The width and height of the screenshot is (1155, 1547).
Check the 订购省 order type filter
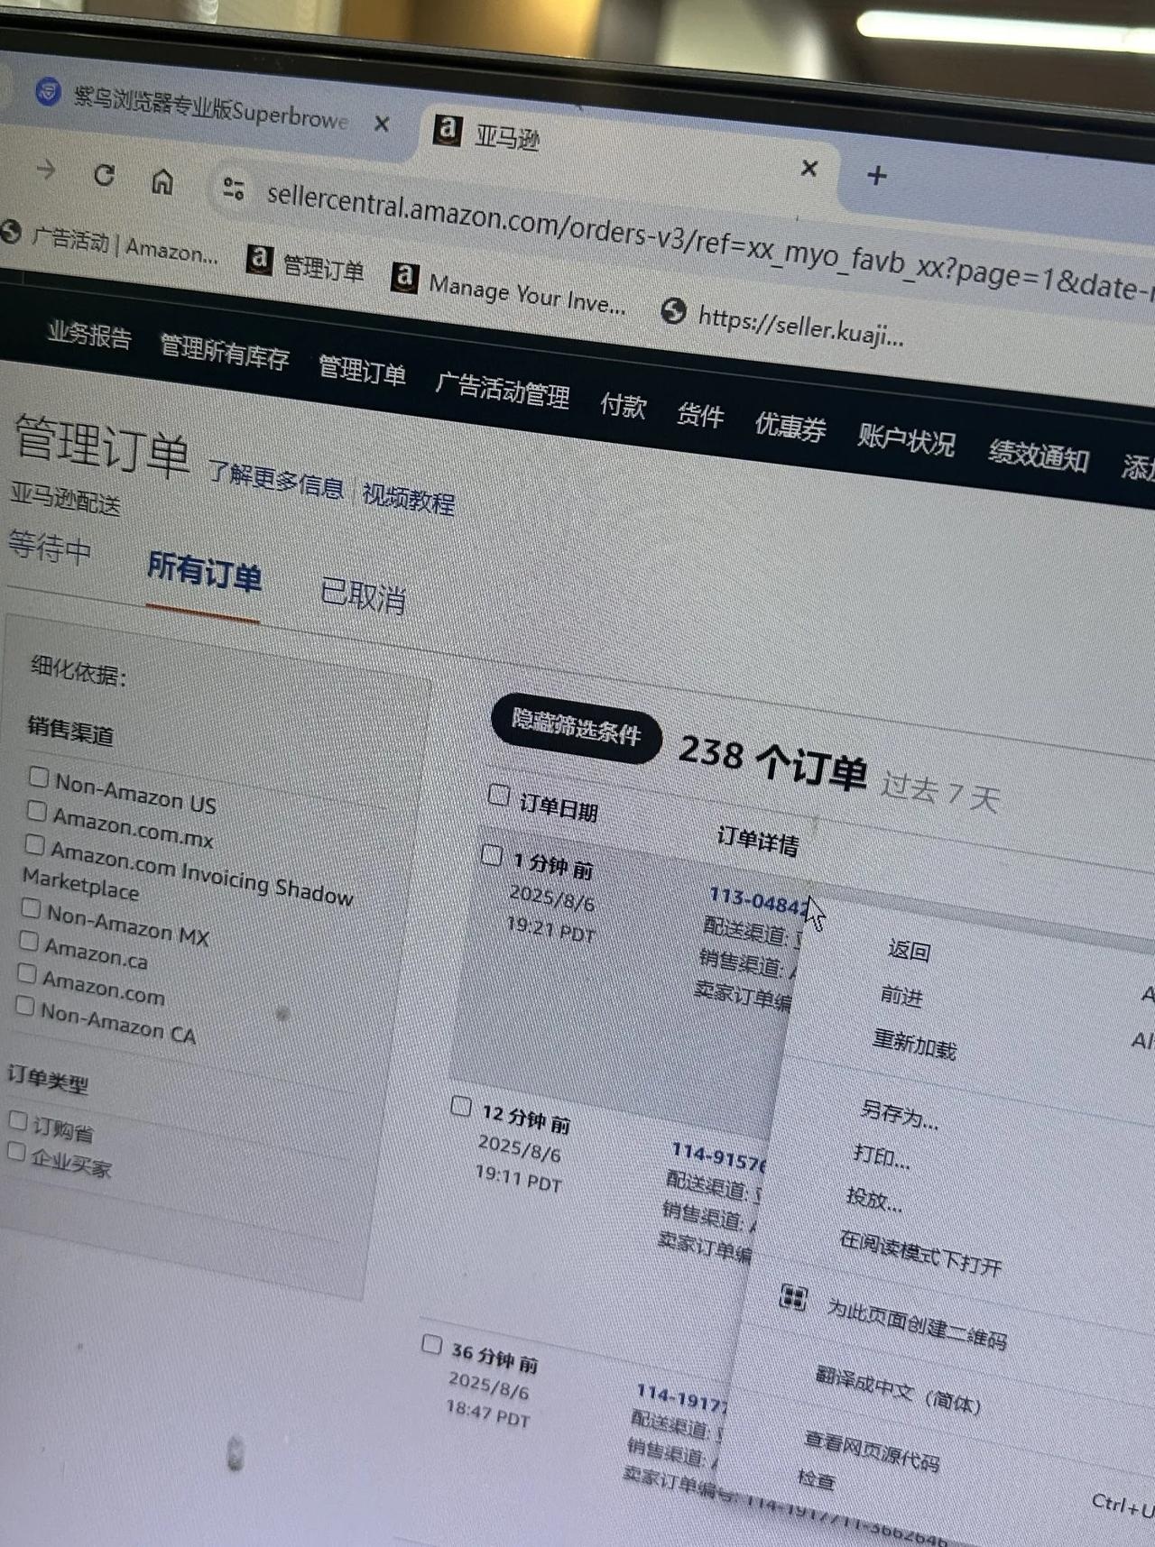tap(18, 1119)
